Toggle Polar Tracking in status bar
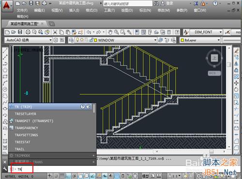 pyautogui.click(x=74, y=176)
